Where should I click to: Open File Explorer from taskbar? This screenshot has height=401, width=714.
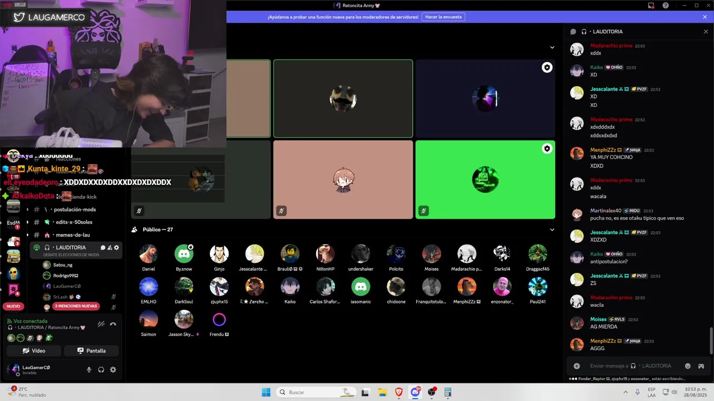[x=382, y=392]
